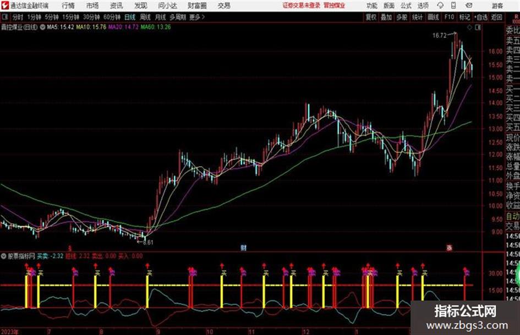Click the 叠加 overlay toolbar button

coord(386,17)
